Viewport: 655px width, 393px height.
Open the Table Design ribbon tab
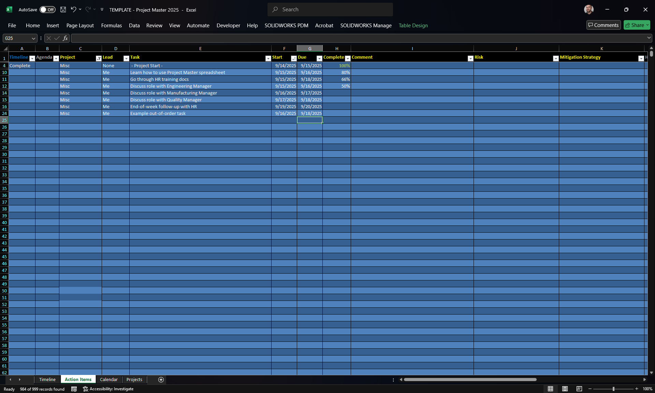click(413, 25)
